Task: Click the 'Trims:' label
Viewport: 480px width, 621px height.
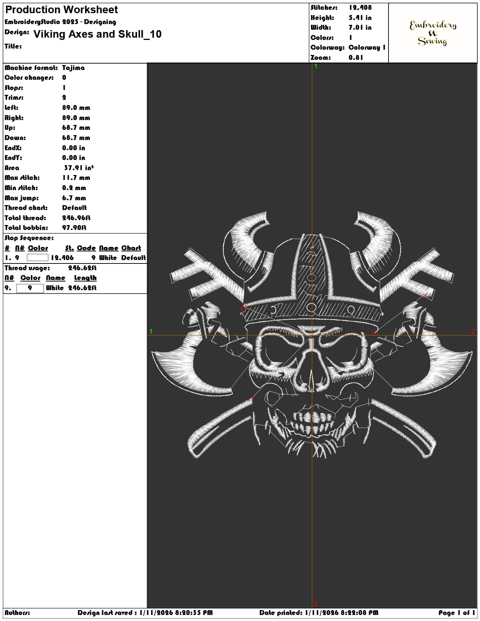Action: click(14, 97)
